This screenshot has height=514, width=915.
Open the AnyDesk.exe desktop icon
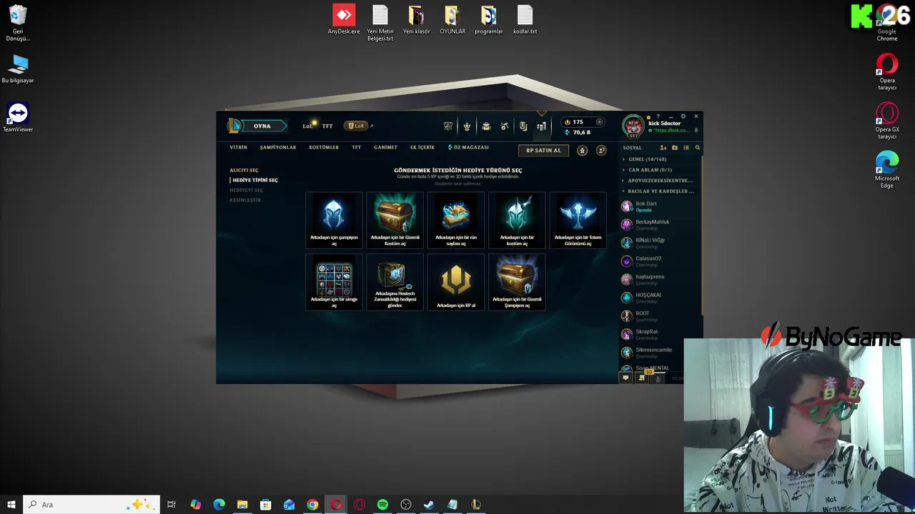(344, 19)
